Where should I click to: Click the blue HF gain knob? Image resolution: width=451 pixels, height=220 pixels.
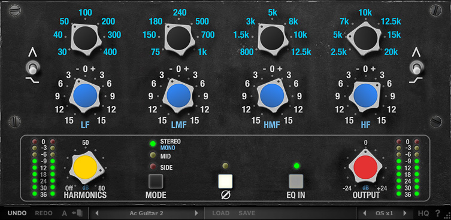pyautogui.click(x=365, y=96)
